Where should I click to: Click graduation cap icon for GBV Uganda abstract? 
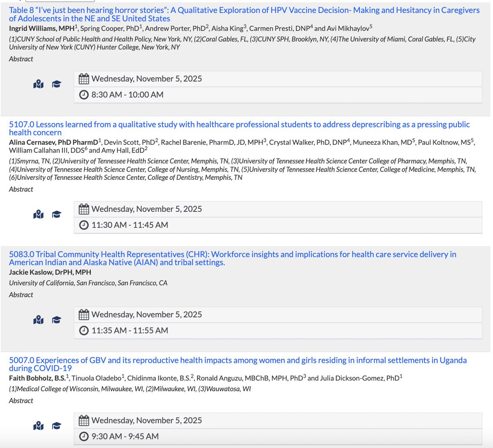coord(56,426)
